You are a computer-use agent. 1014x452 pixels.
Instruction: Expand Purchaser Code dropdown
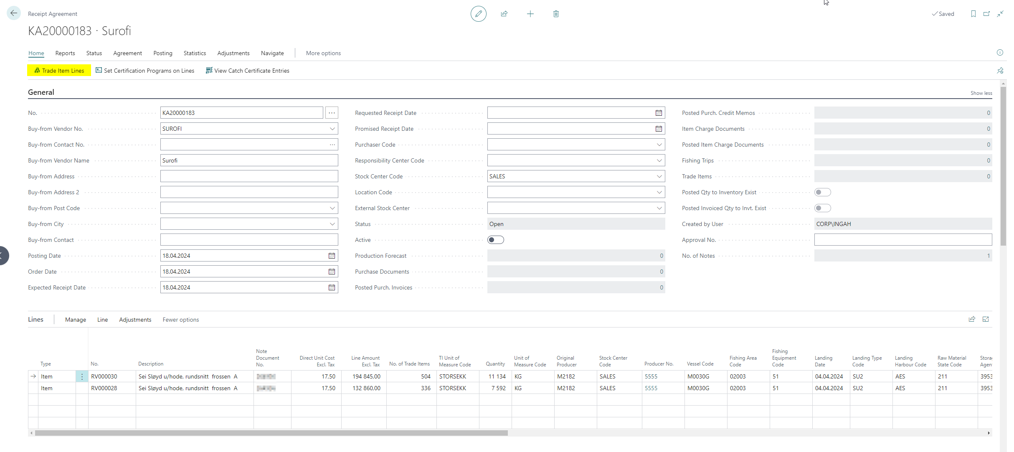[659, 145]
